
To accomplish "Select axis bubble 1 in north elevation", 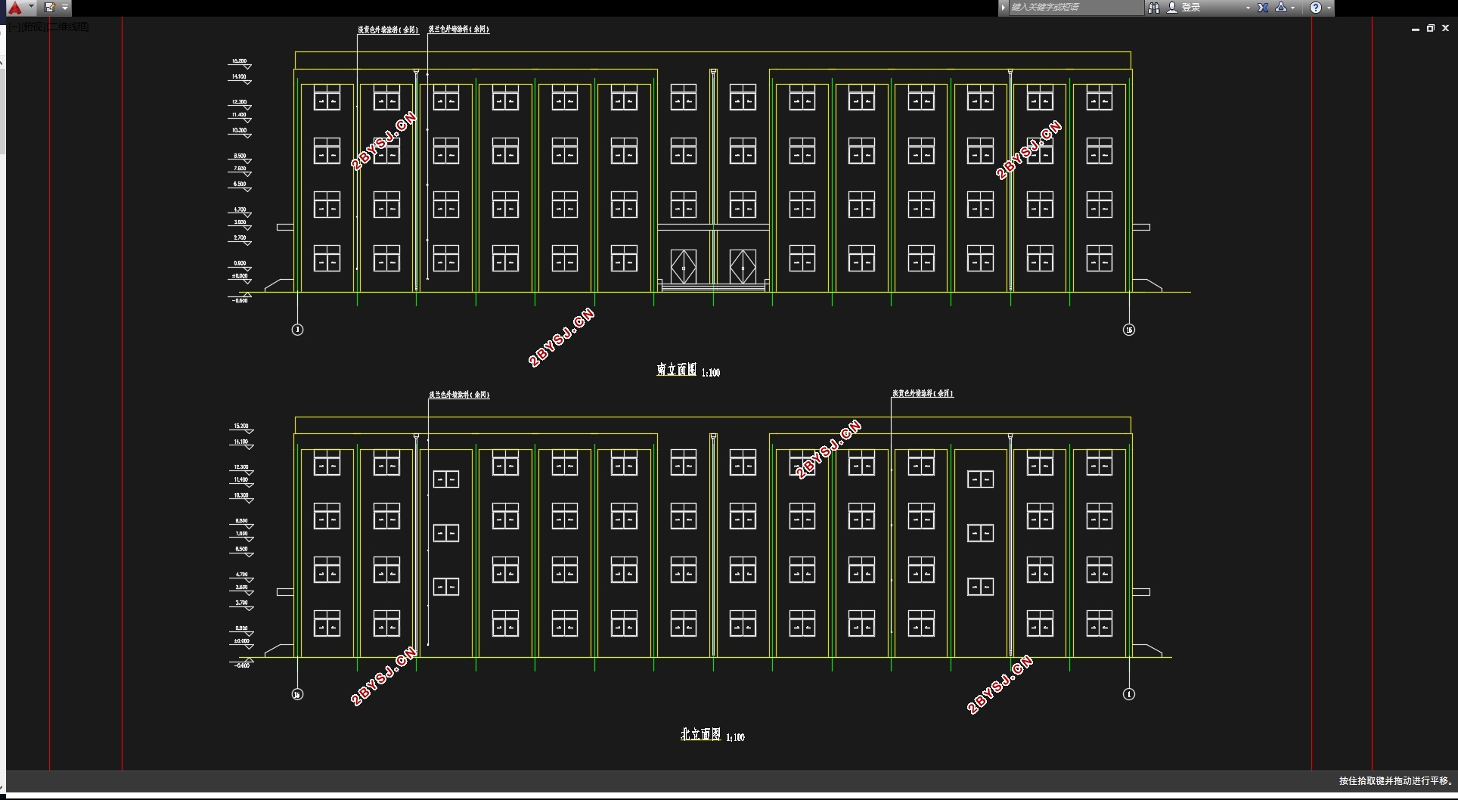I will coord(1129,694).
